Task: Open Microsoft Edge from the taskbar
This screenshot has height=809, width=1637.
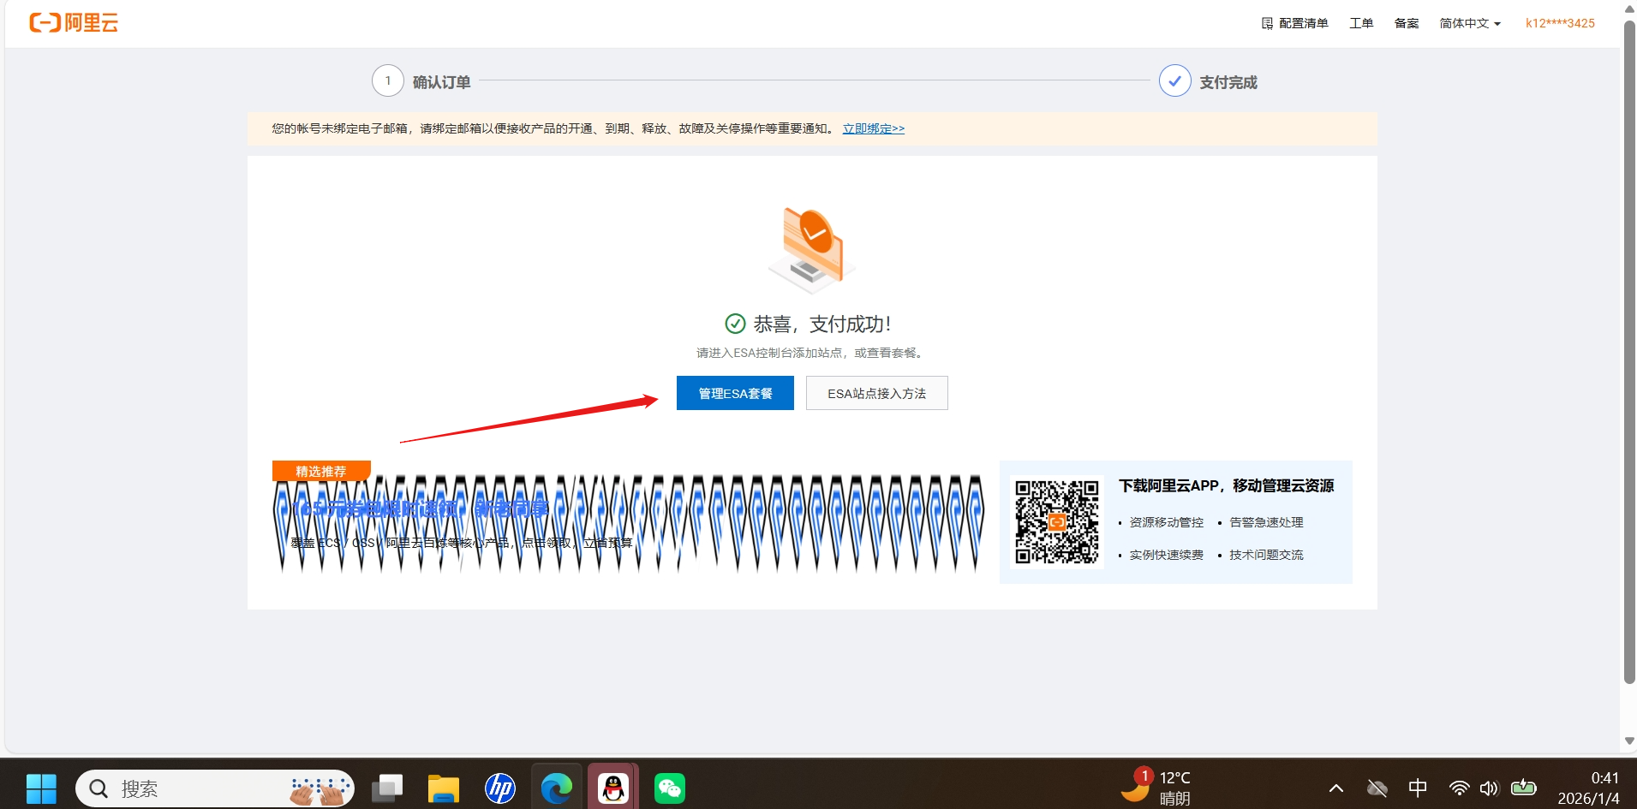Action: [x=556, y=788]
